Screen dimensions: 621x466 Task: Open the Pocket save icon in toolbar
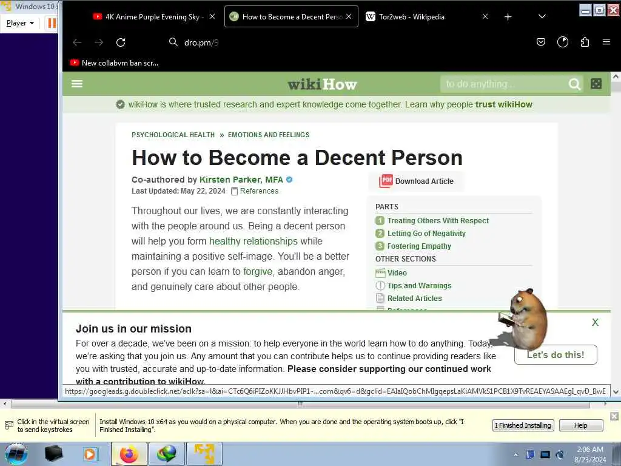click(541, 42)
